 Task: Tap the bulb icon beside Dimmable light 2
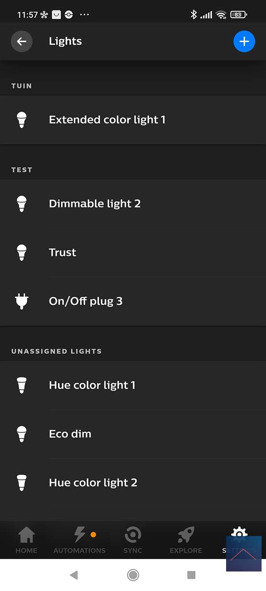tap(21, 204)
